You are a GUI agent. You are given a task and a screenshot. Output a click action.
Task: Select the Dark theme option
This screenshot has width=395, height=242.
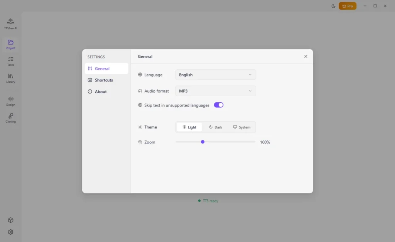point(216,127)
